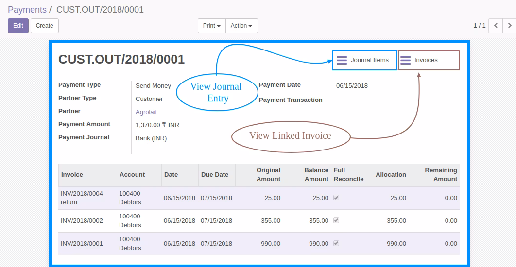Viewport: 516px width, 267px height.
Task: Toggle Full Reconcile for INV/2018/0002
Action: click(336, 220)
